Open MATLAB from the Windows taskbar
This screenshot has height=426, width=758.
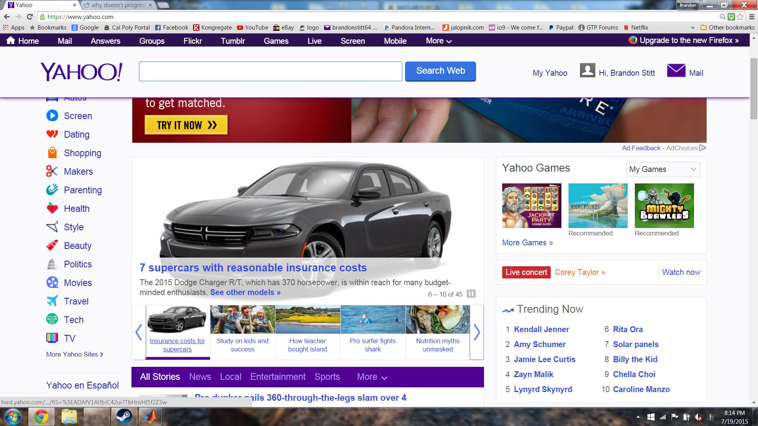(x=150, y=417)
